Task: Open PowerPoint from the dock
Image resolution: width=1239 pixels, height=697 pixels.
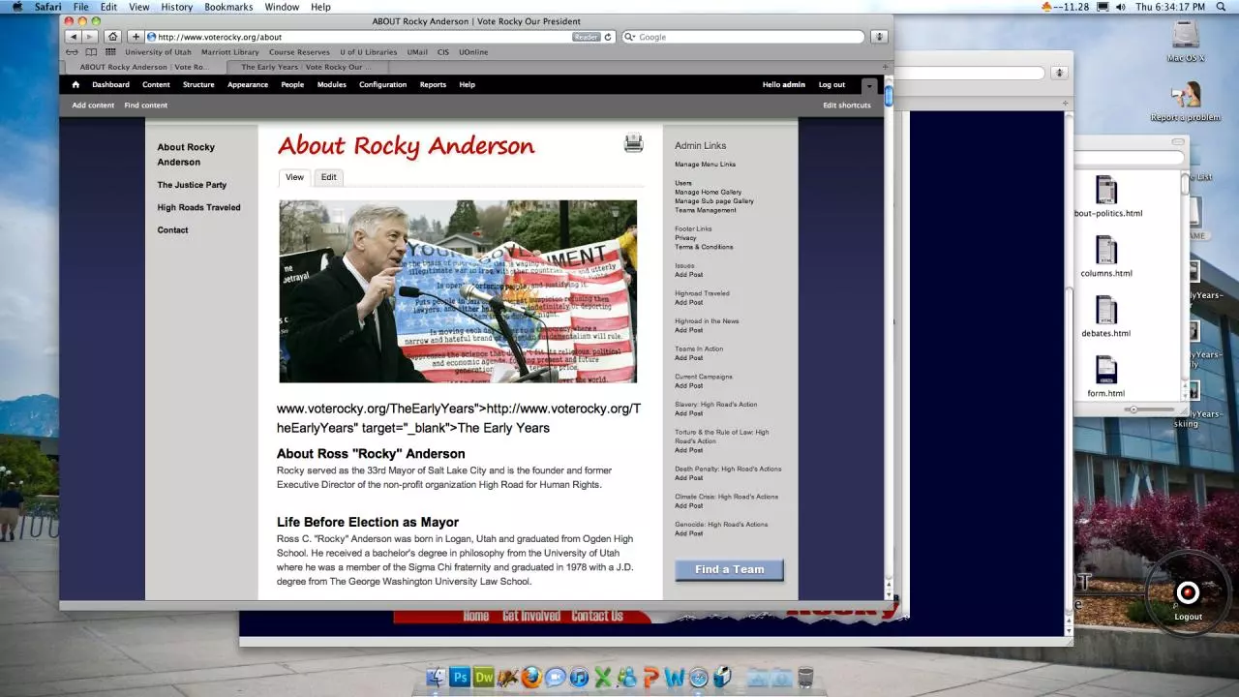Action: 650,678
